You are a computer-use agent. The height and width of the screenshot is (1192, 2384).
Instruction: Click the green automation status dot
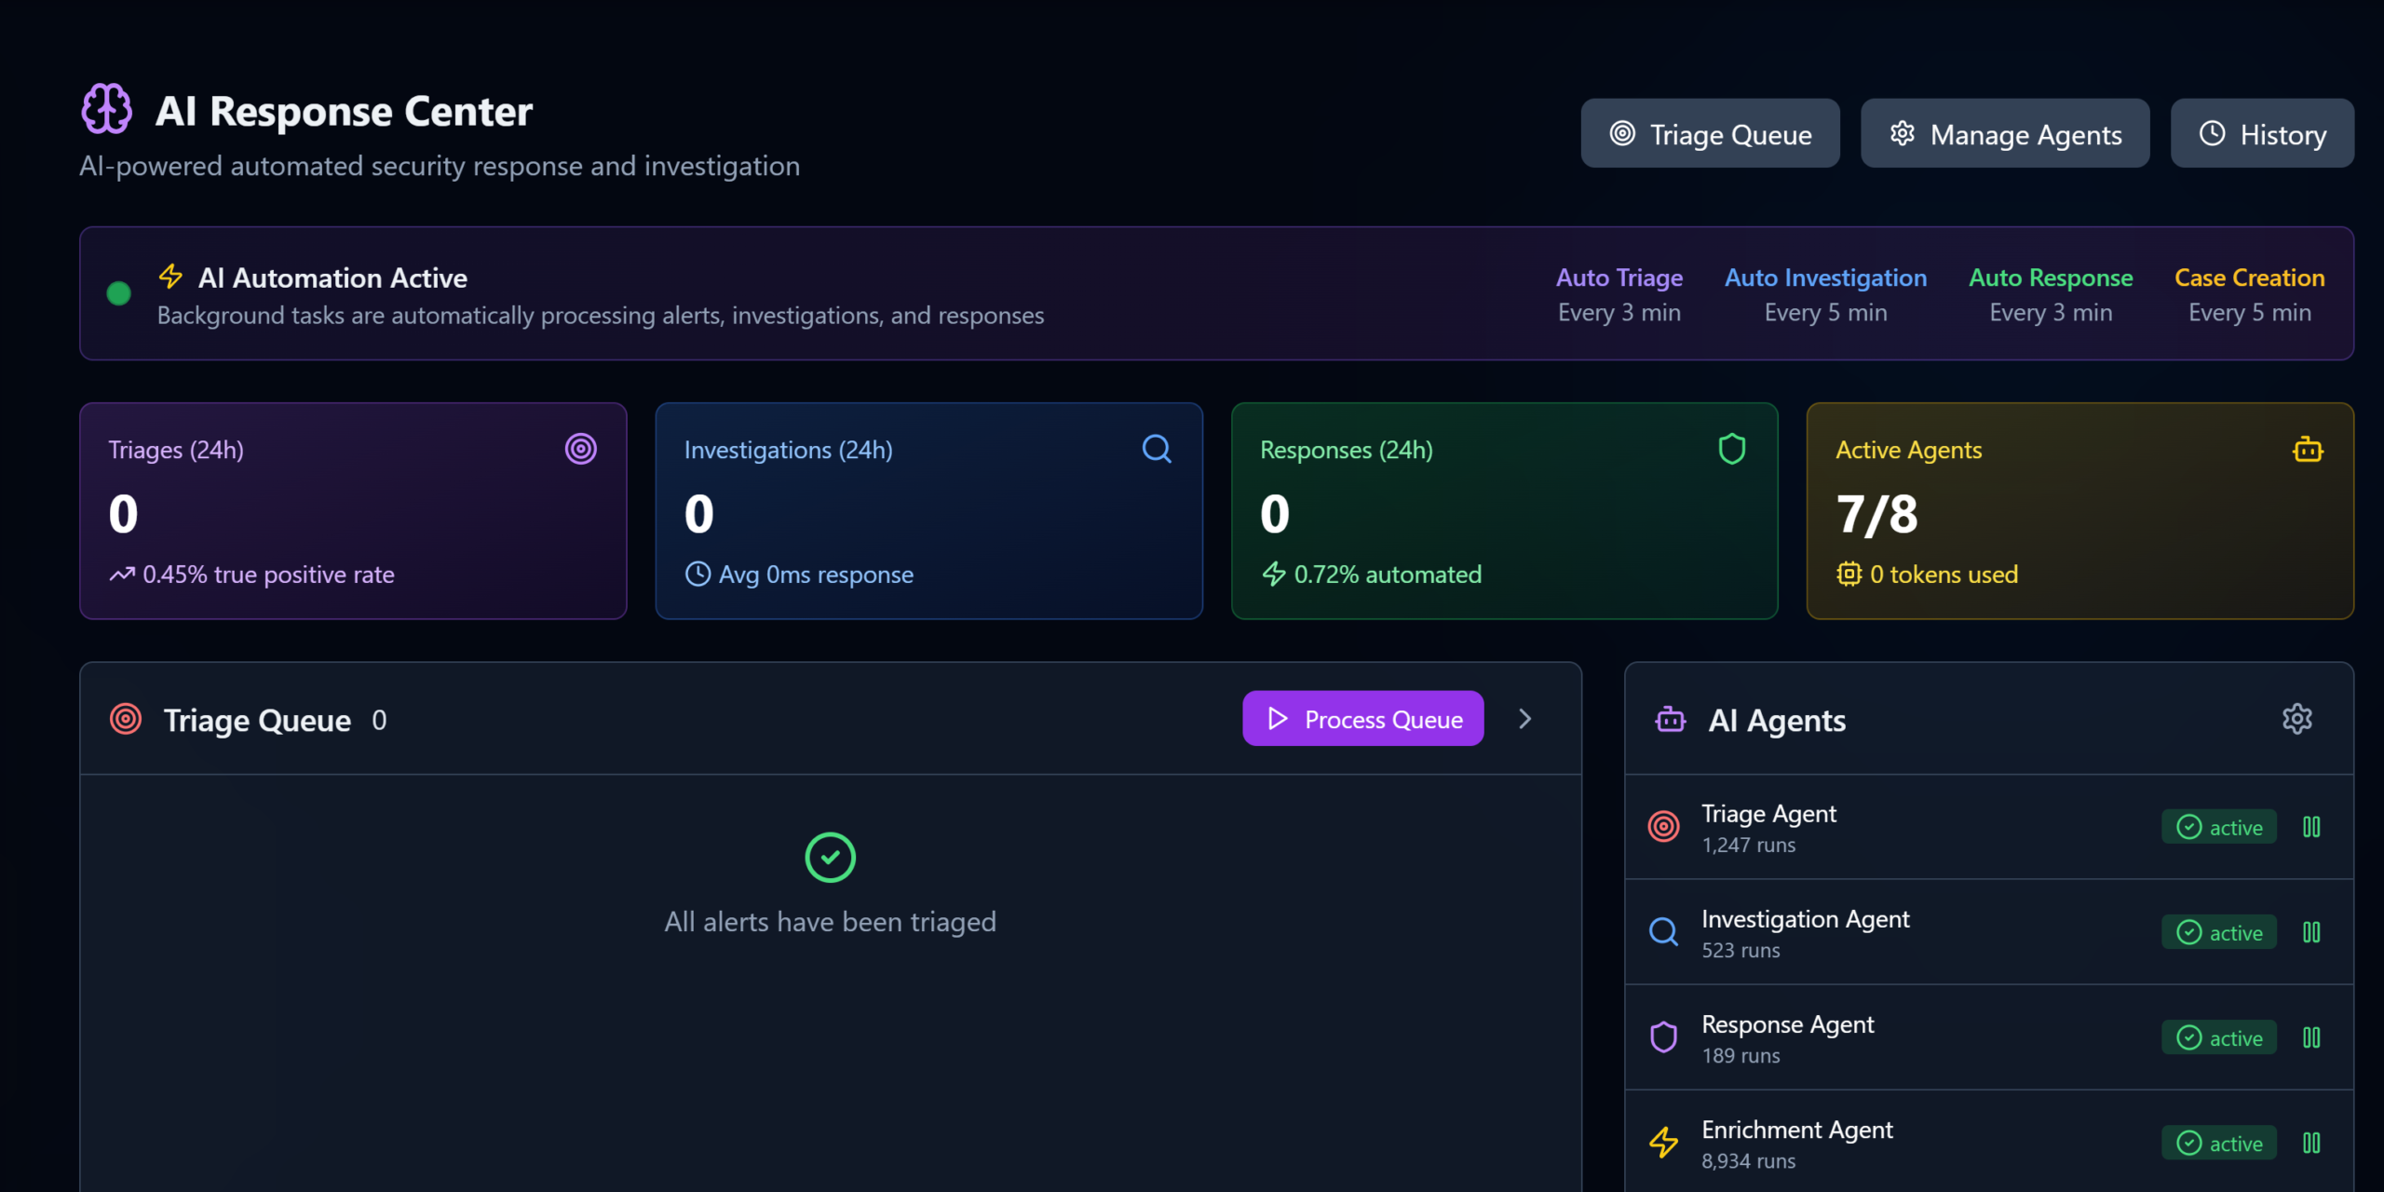pos(118,294)
